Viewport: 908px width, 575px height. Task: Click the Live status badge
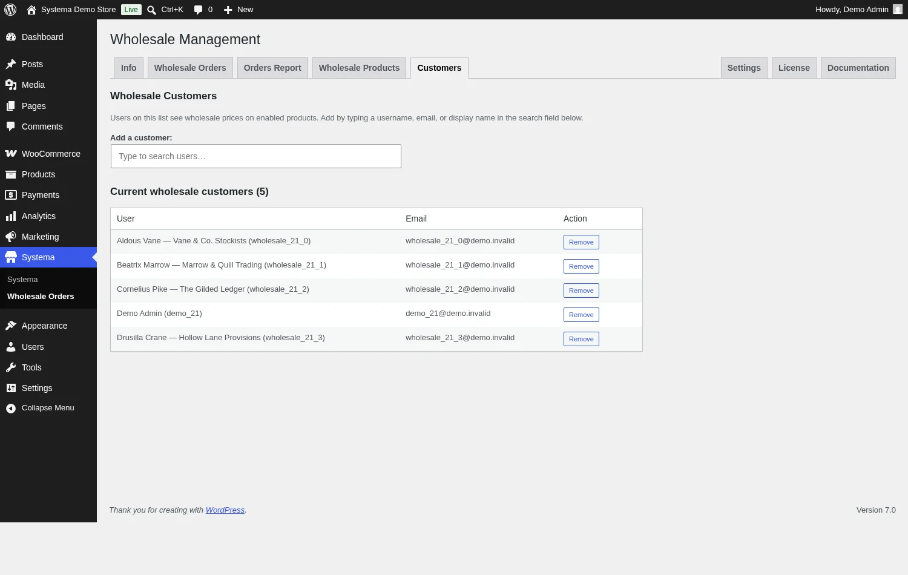coord(131,10)
